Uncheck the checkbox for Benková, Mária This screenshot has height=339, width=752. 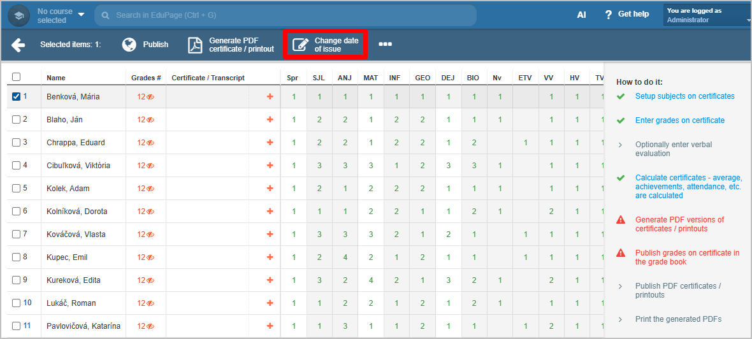pyautogui.click(x=17, y=97)
